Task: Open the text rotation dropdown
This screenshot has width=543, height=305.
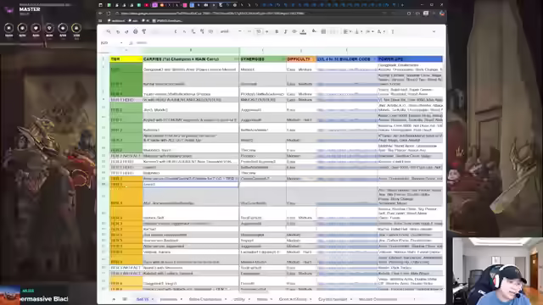Action: click(380, 31)
